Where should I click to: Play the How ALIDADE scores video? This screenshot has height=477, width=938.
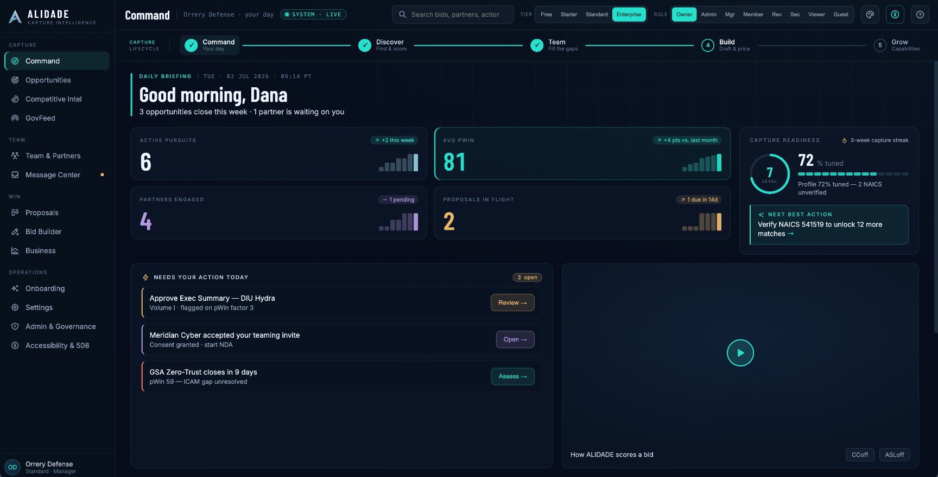point(740,353)
